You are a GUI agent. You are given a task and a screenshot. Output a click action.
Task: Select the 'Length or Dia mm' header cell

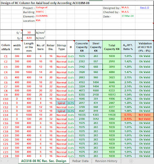(x=29, y=47)
